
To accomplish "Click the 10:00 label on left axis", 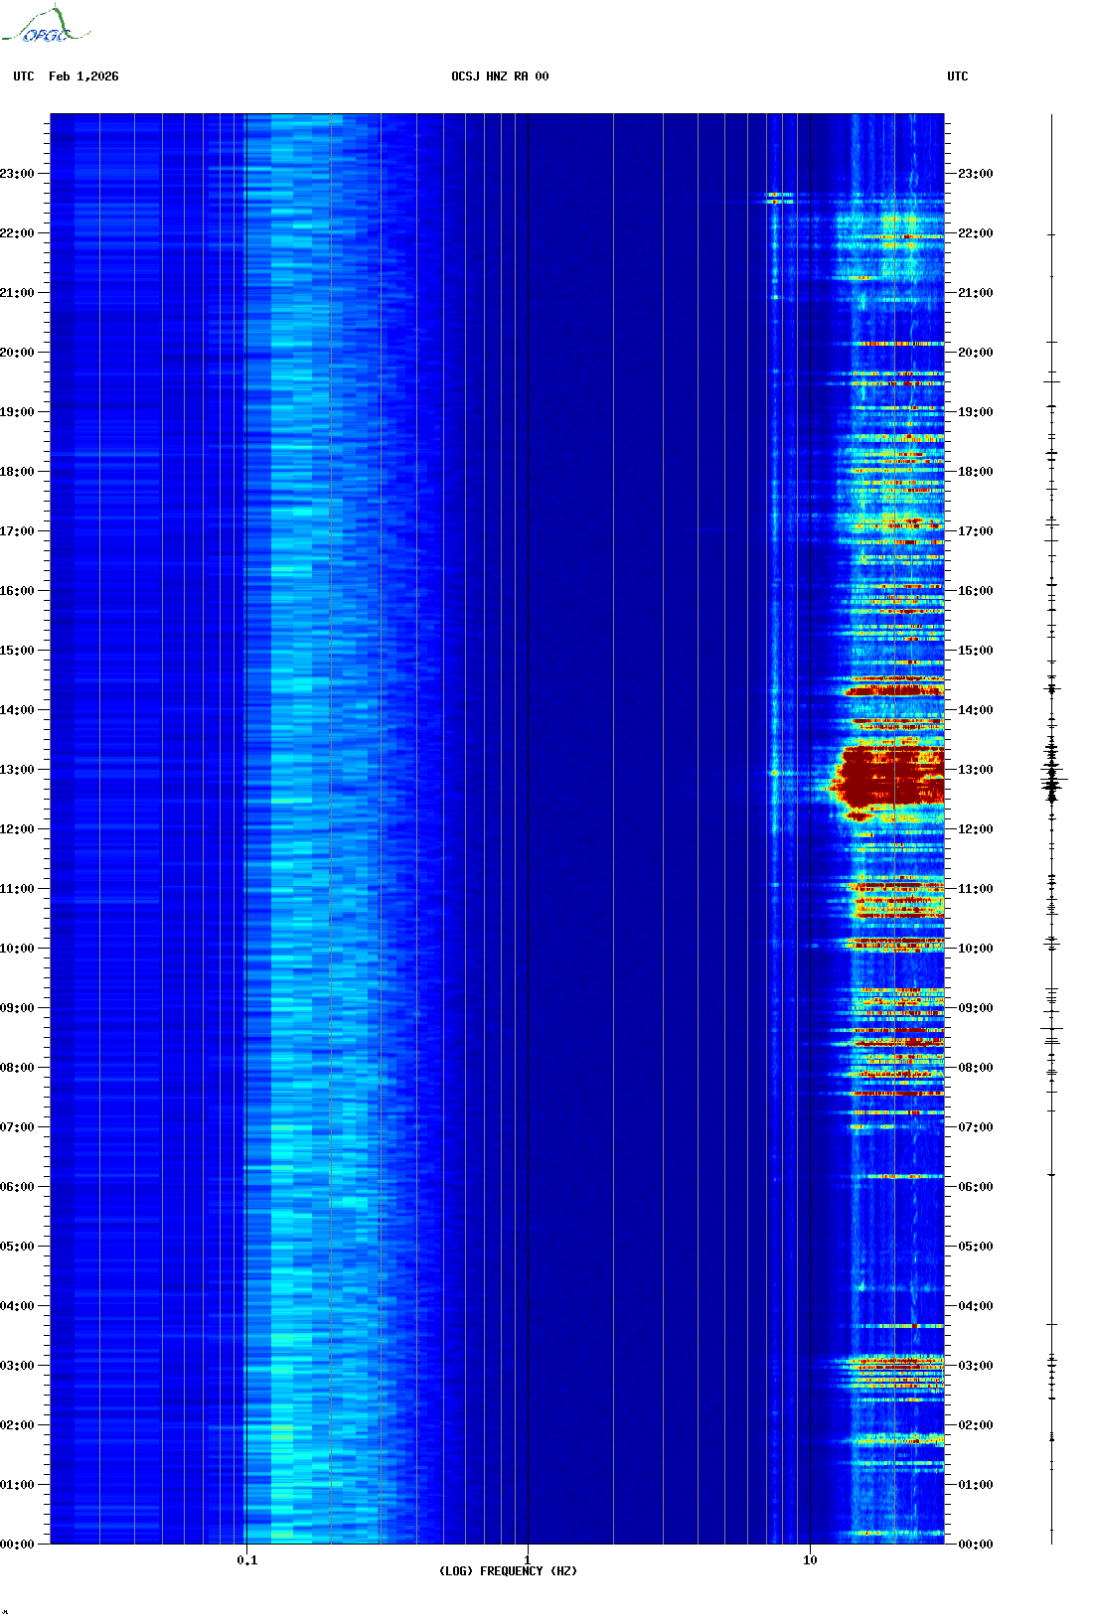I will coord(17,949).
